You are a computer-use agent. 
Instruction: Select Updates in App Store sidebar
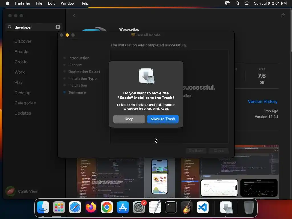[23, 113]
